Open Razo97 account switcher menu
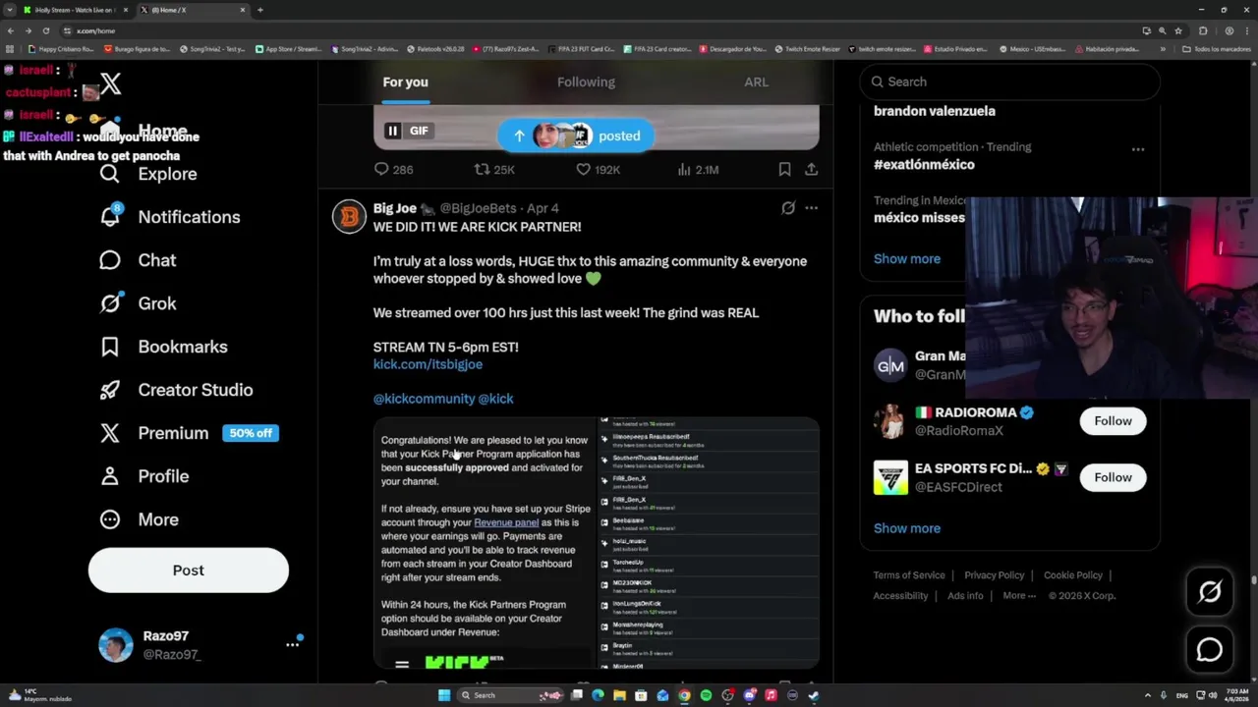1258x707 pixels. [x=292, y=645]
